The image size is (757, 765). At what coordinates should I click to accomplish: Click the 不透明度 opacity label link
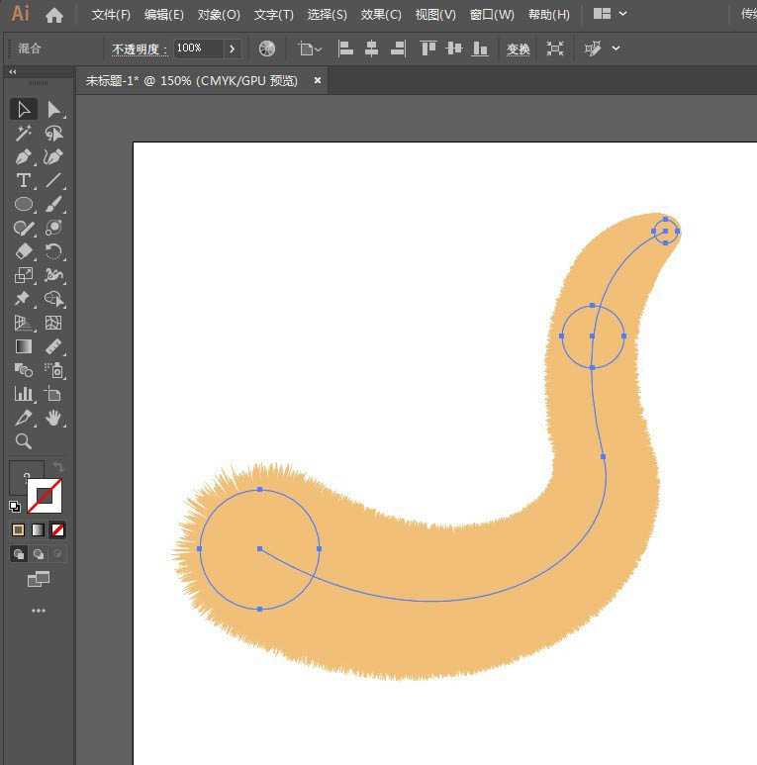[x=139, y=49]
